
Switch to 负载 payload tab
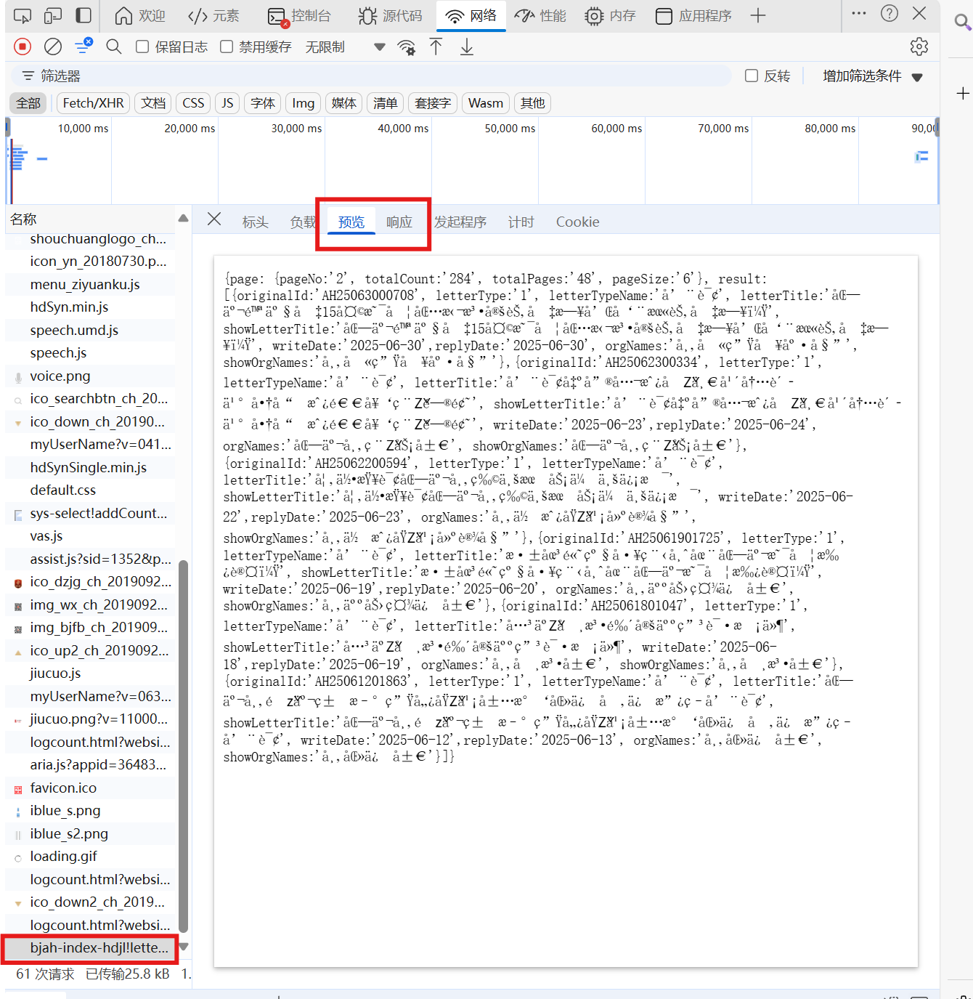pyautogui.click(x=303, y=222)
